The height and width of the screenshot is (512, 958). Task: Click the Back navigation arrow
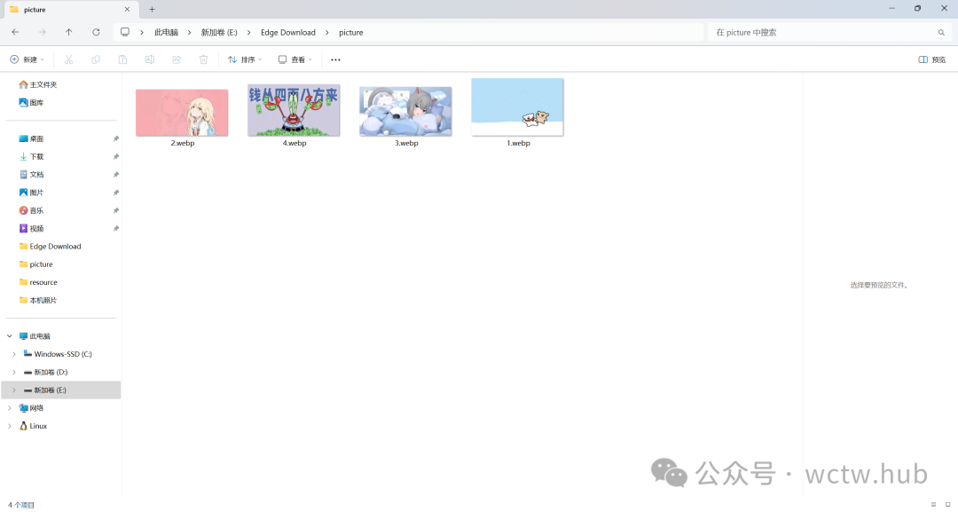click(x=15, y=32)
